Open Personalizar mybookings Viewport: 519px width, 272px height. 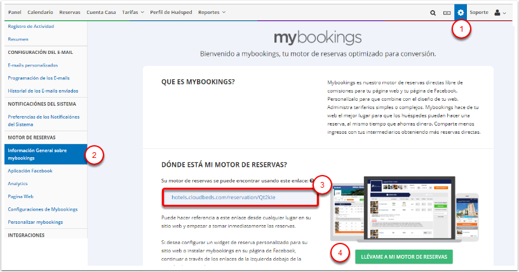[x=36, y=222]
